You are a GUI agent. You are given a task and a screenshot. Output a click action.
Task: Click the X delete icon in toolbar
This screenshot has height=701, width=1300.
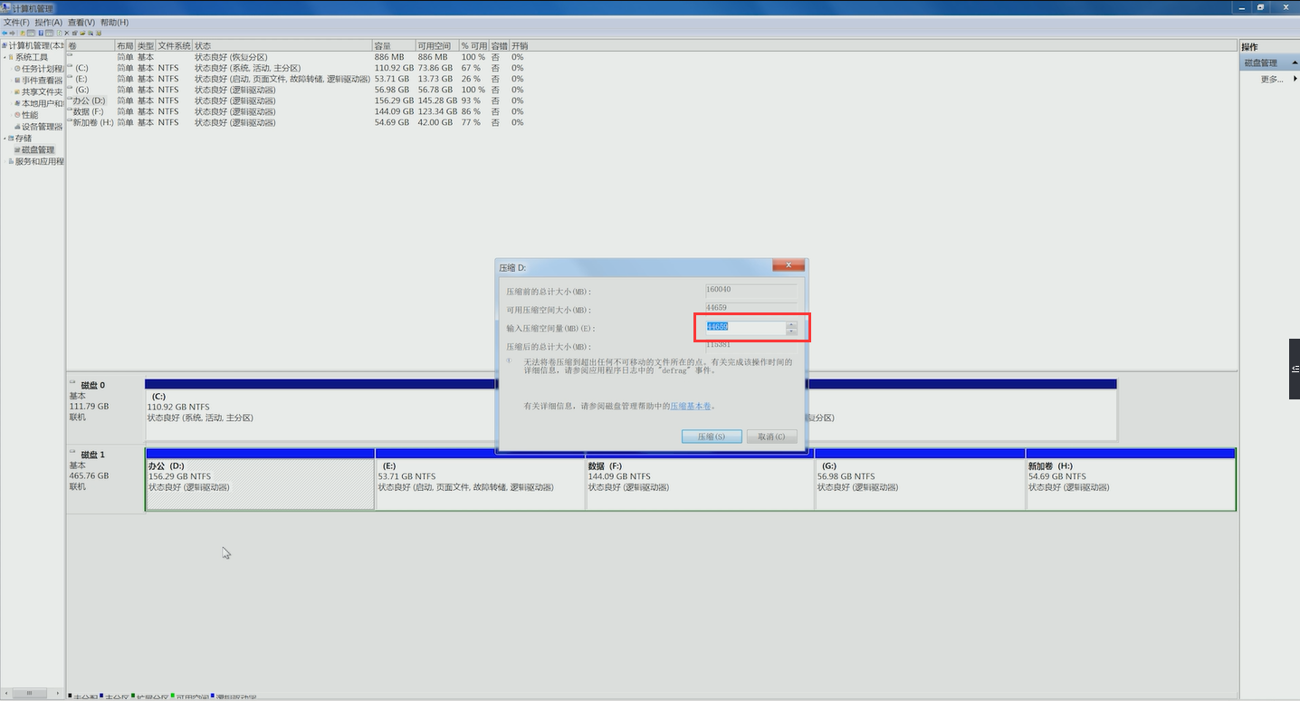tap(67, 34)
